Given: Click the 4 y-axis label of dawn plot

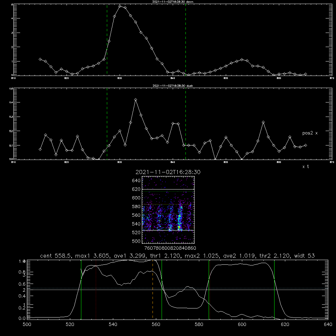Looking at the screenshot, I should point(12,18).
